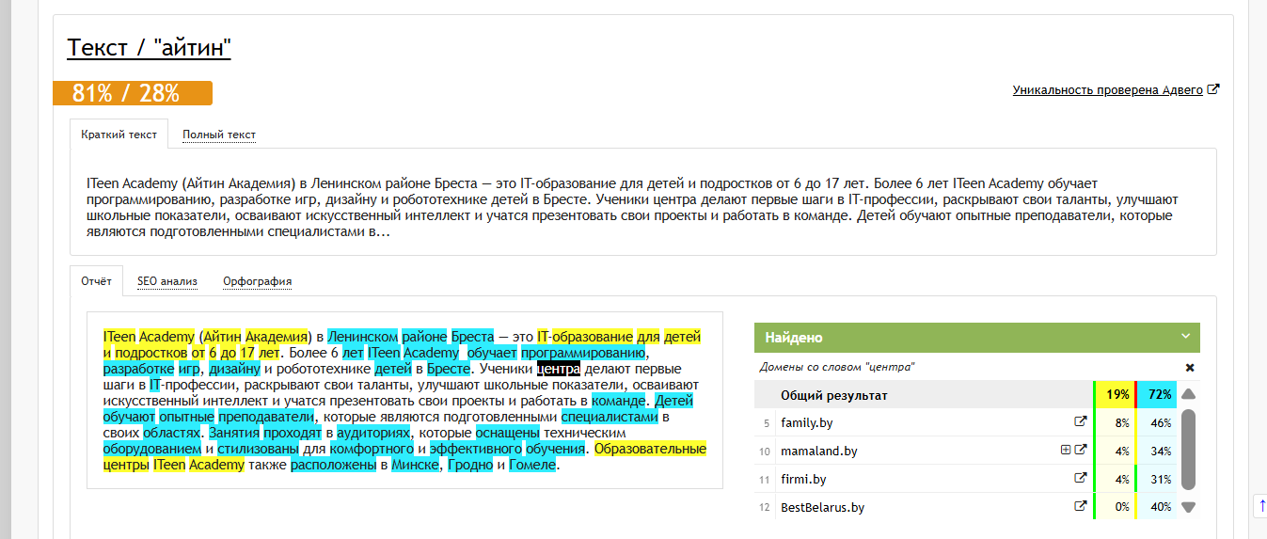The height and width of the screenshot is (539, 1267).
Task: Open the 'SEO анализ' tab
Action: click(167, 281)
